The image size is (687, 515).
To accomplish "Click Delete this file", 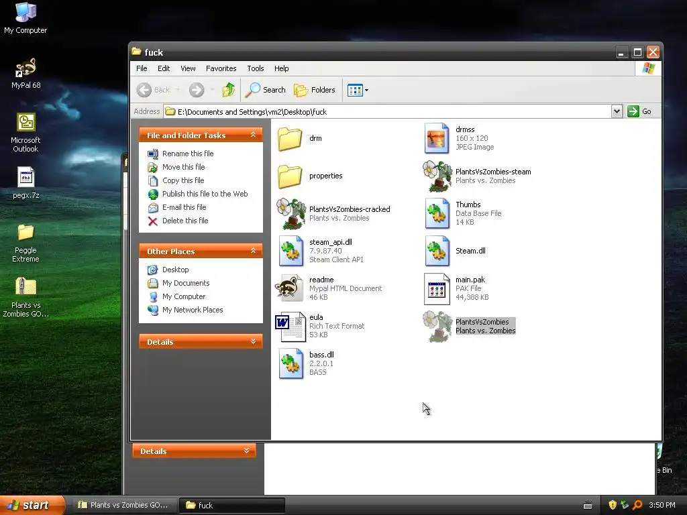I will (x=185, y=221).
